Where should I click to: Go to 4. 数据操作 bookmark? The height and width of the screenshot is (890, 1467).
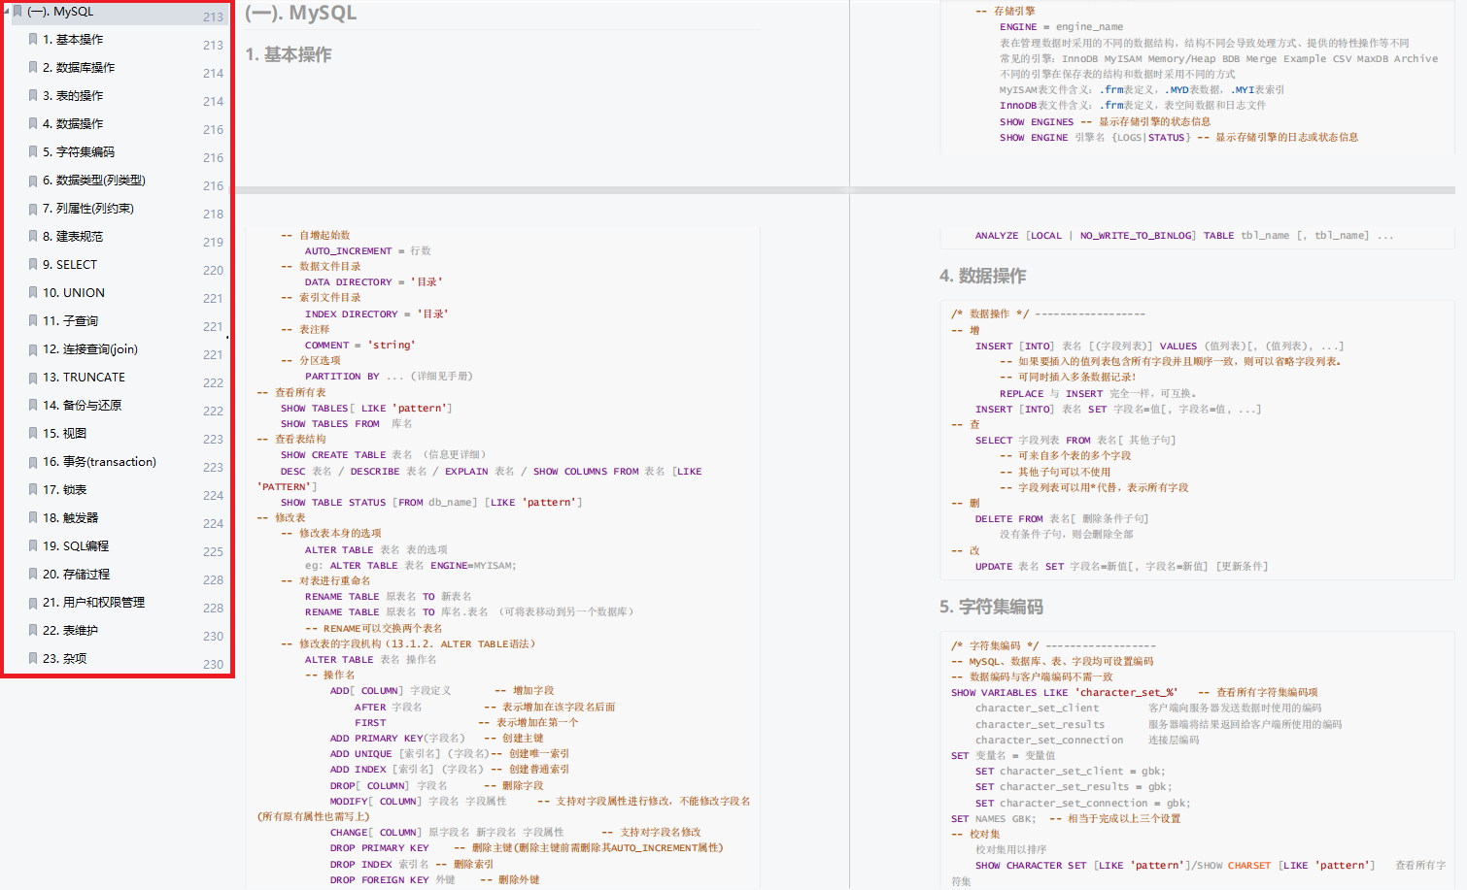pyautogui.click(x=73, y=124)
